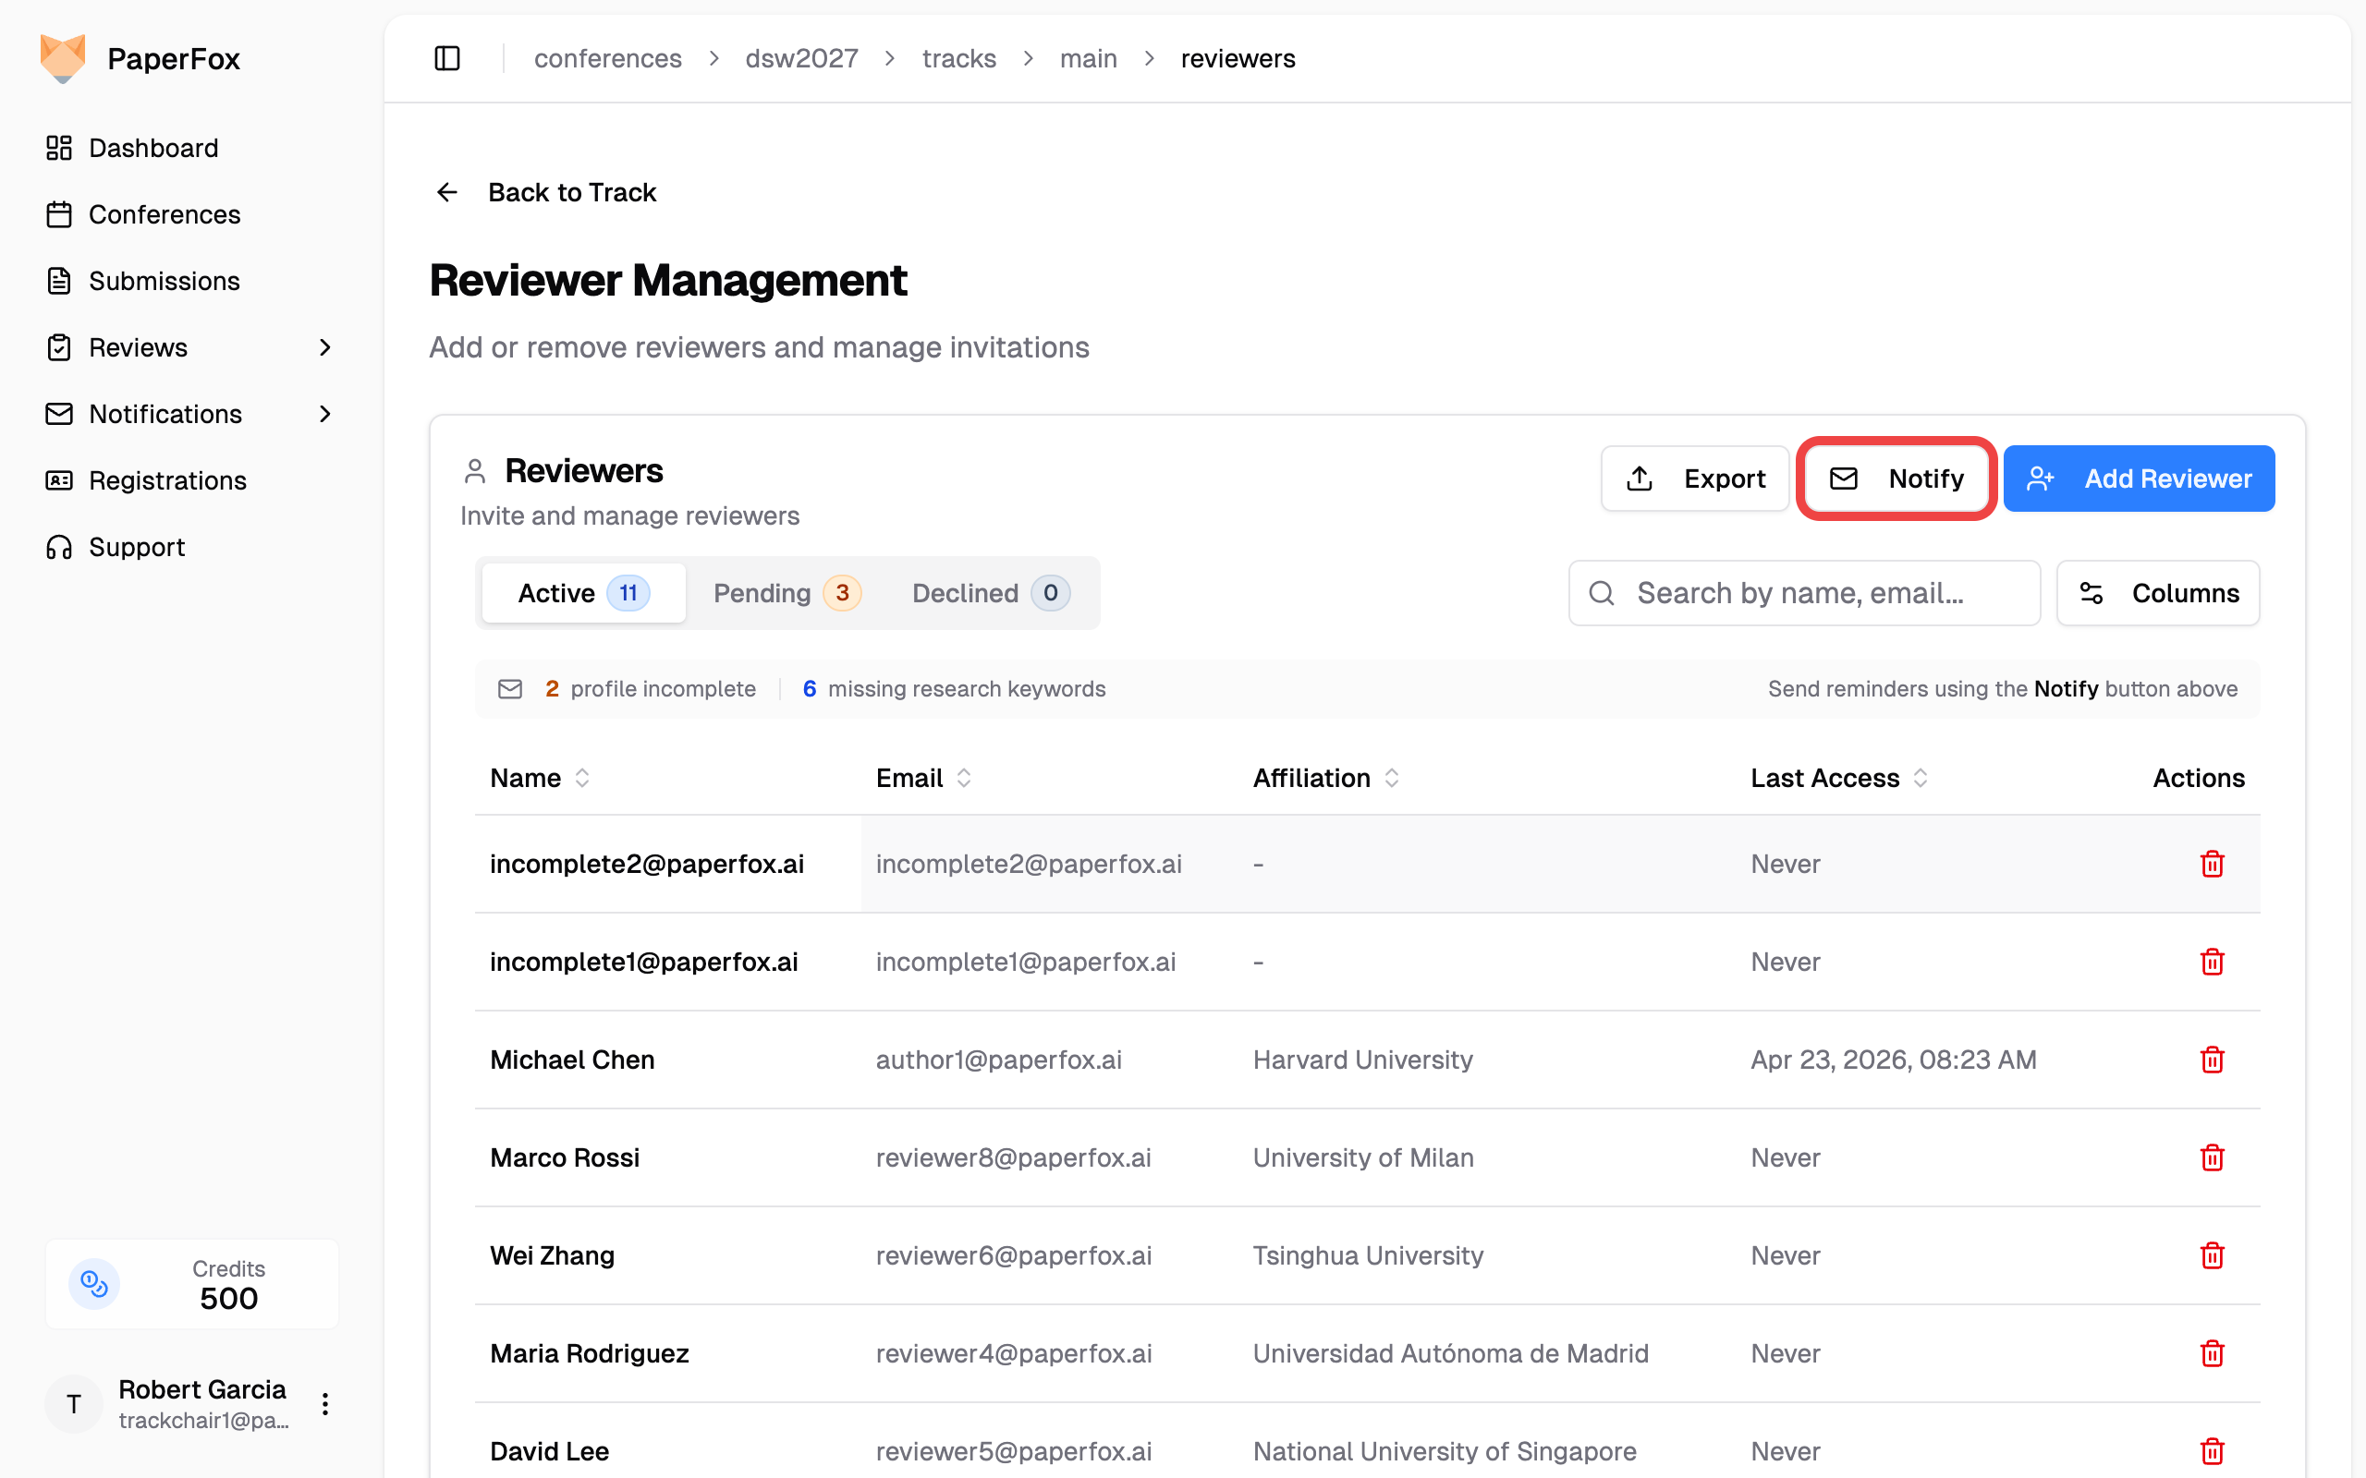Toggle sorting on the Affiliation column
The width and height of the screenshot is (2366, 1478).
1324,778
